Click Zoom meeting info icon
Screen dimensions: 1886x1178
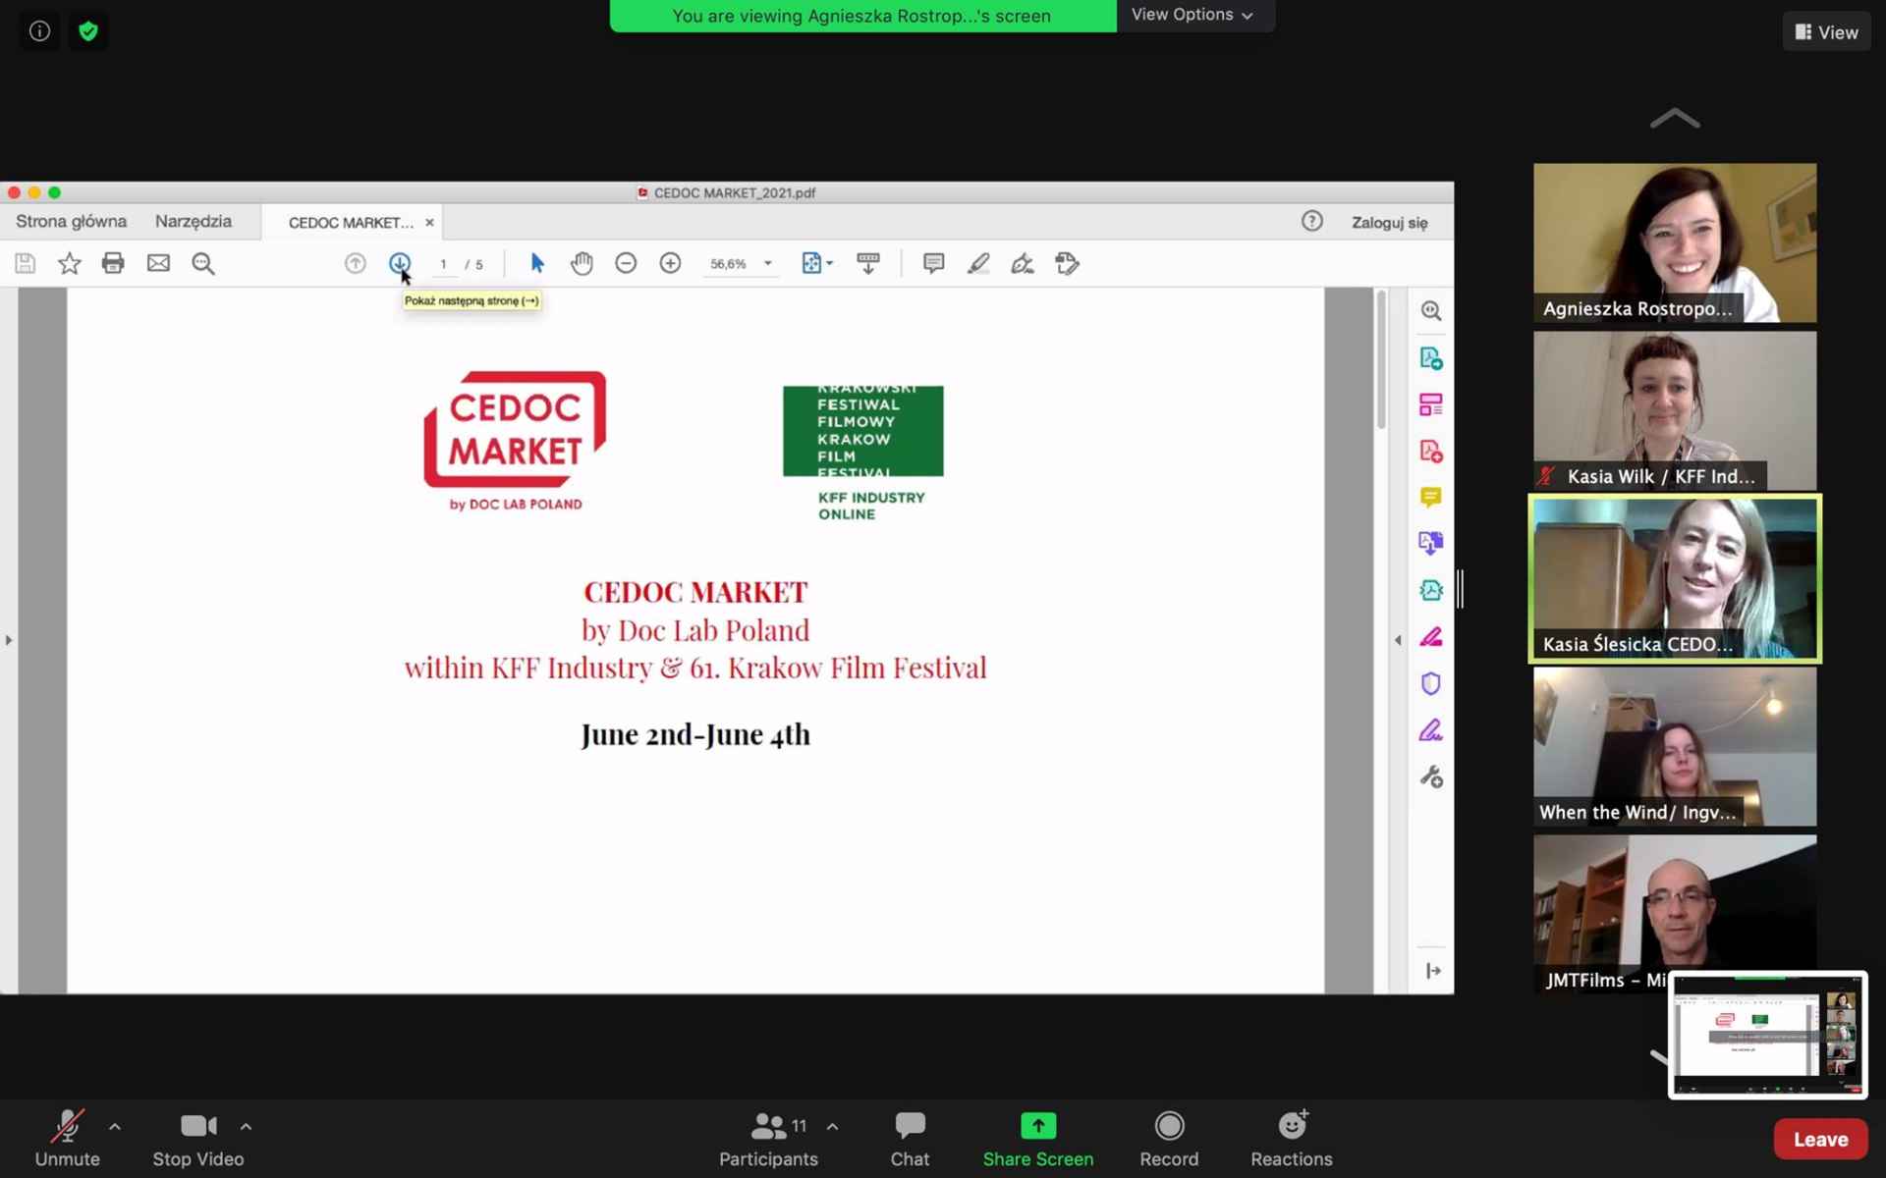pyautogui.click(x=39, y=31)
